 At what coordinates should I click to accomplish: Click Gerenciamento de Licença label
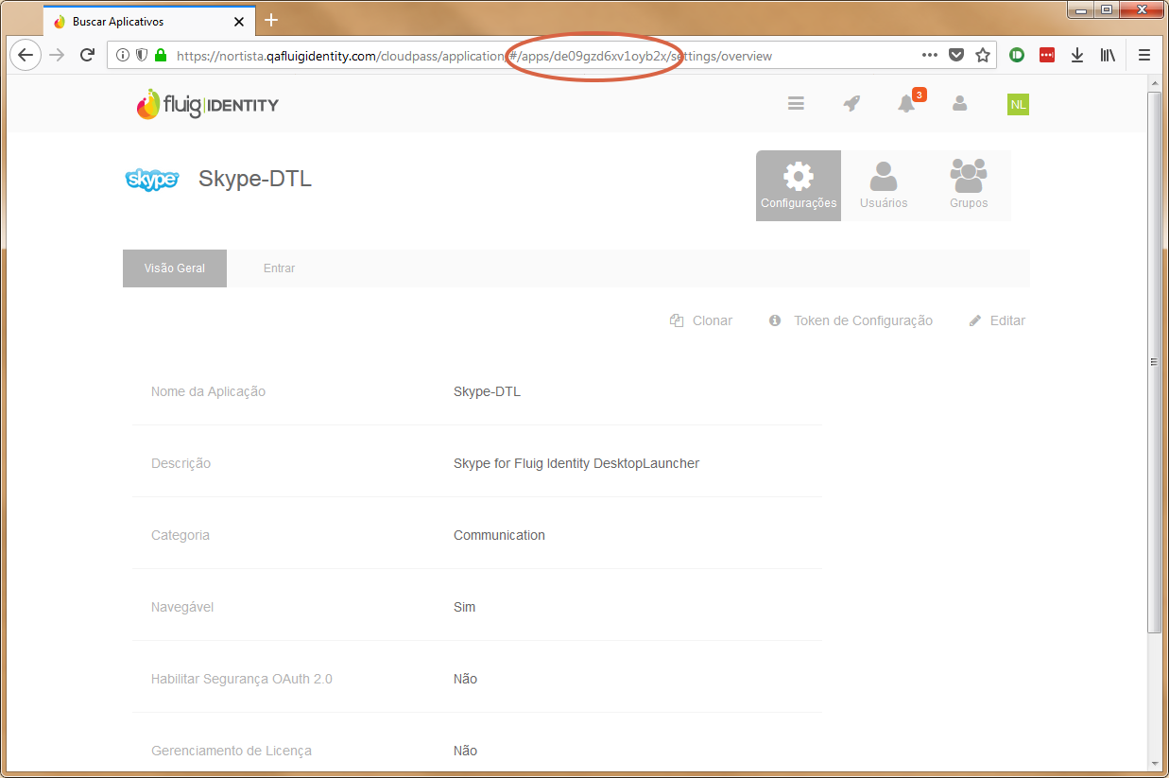232,751
